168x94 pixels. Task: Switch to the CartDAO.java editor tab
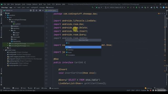(51, 10)
